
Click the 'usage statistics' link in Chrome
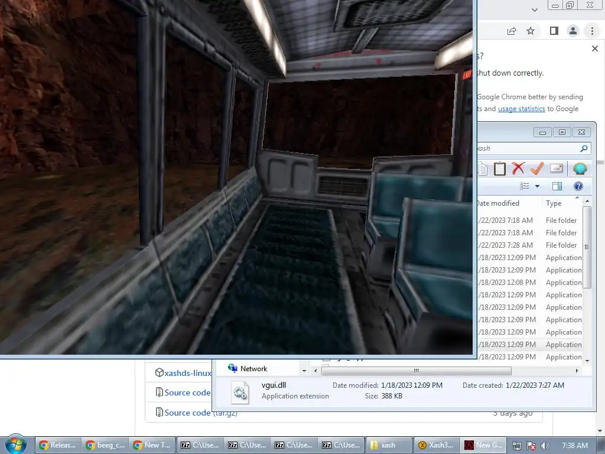(521, 109)
